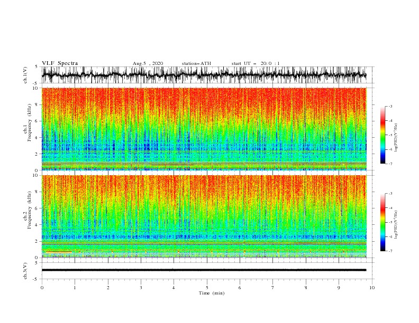Click the ch.3 waveform trace panel

coord(207,271)
